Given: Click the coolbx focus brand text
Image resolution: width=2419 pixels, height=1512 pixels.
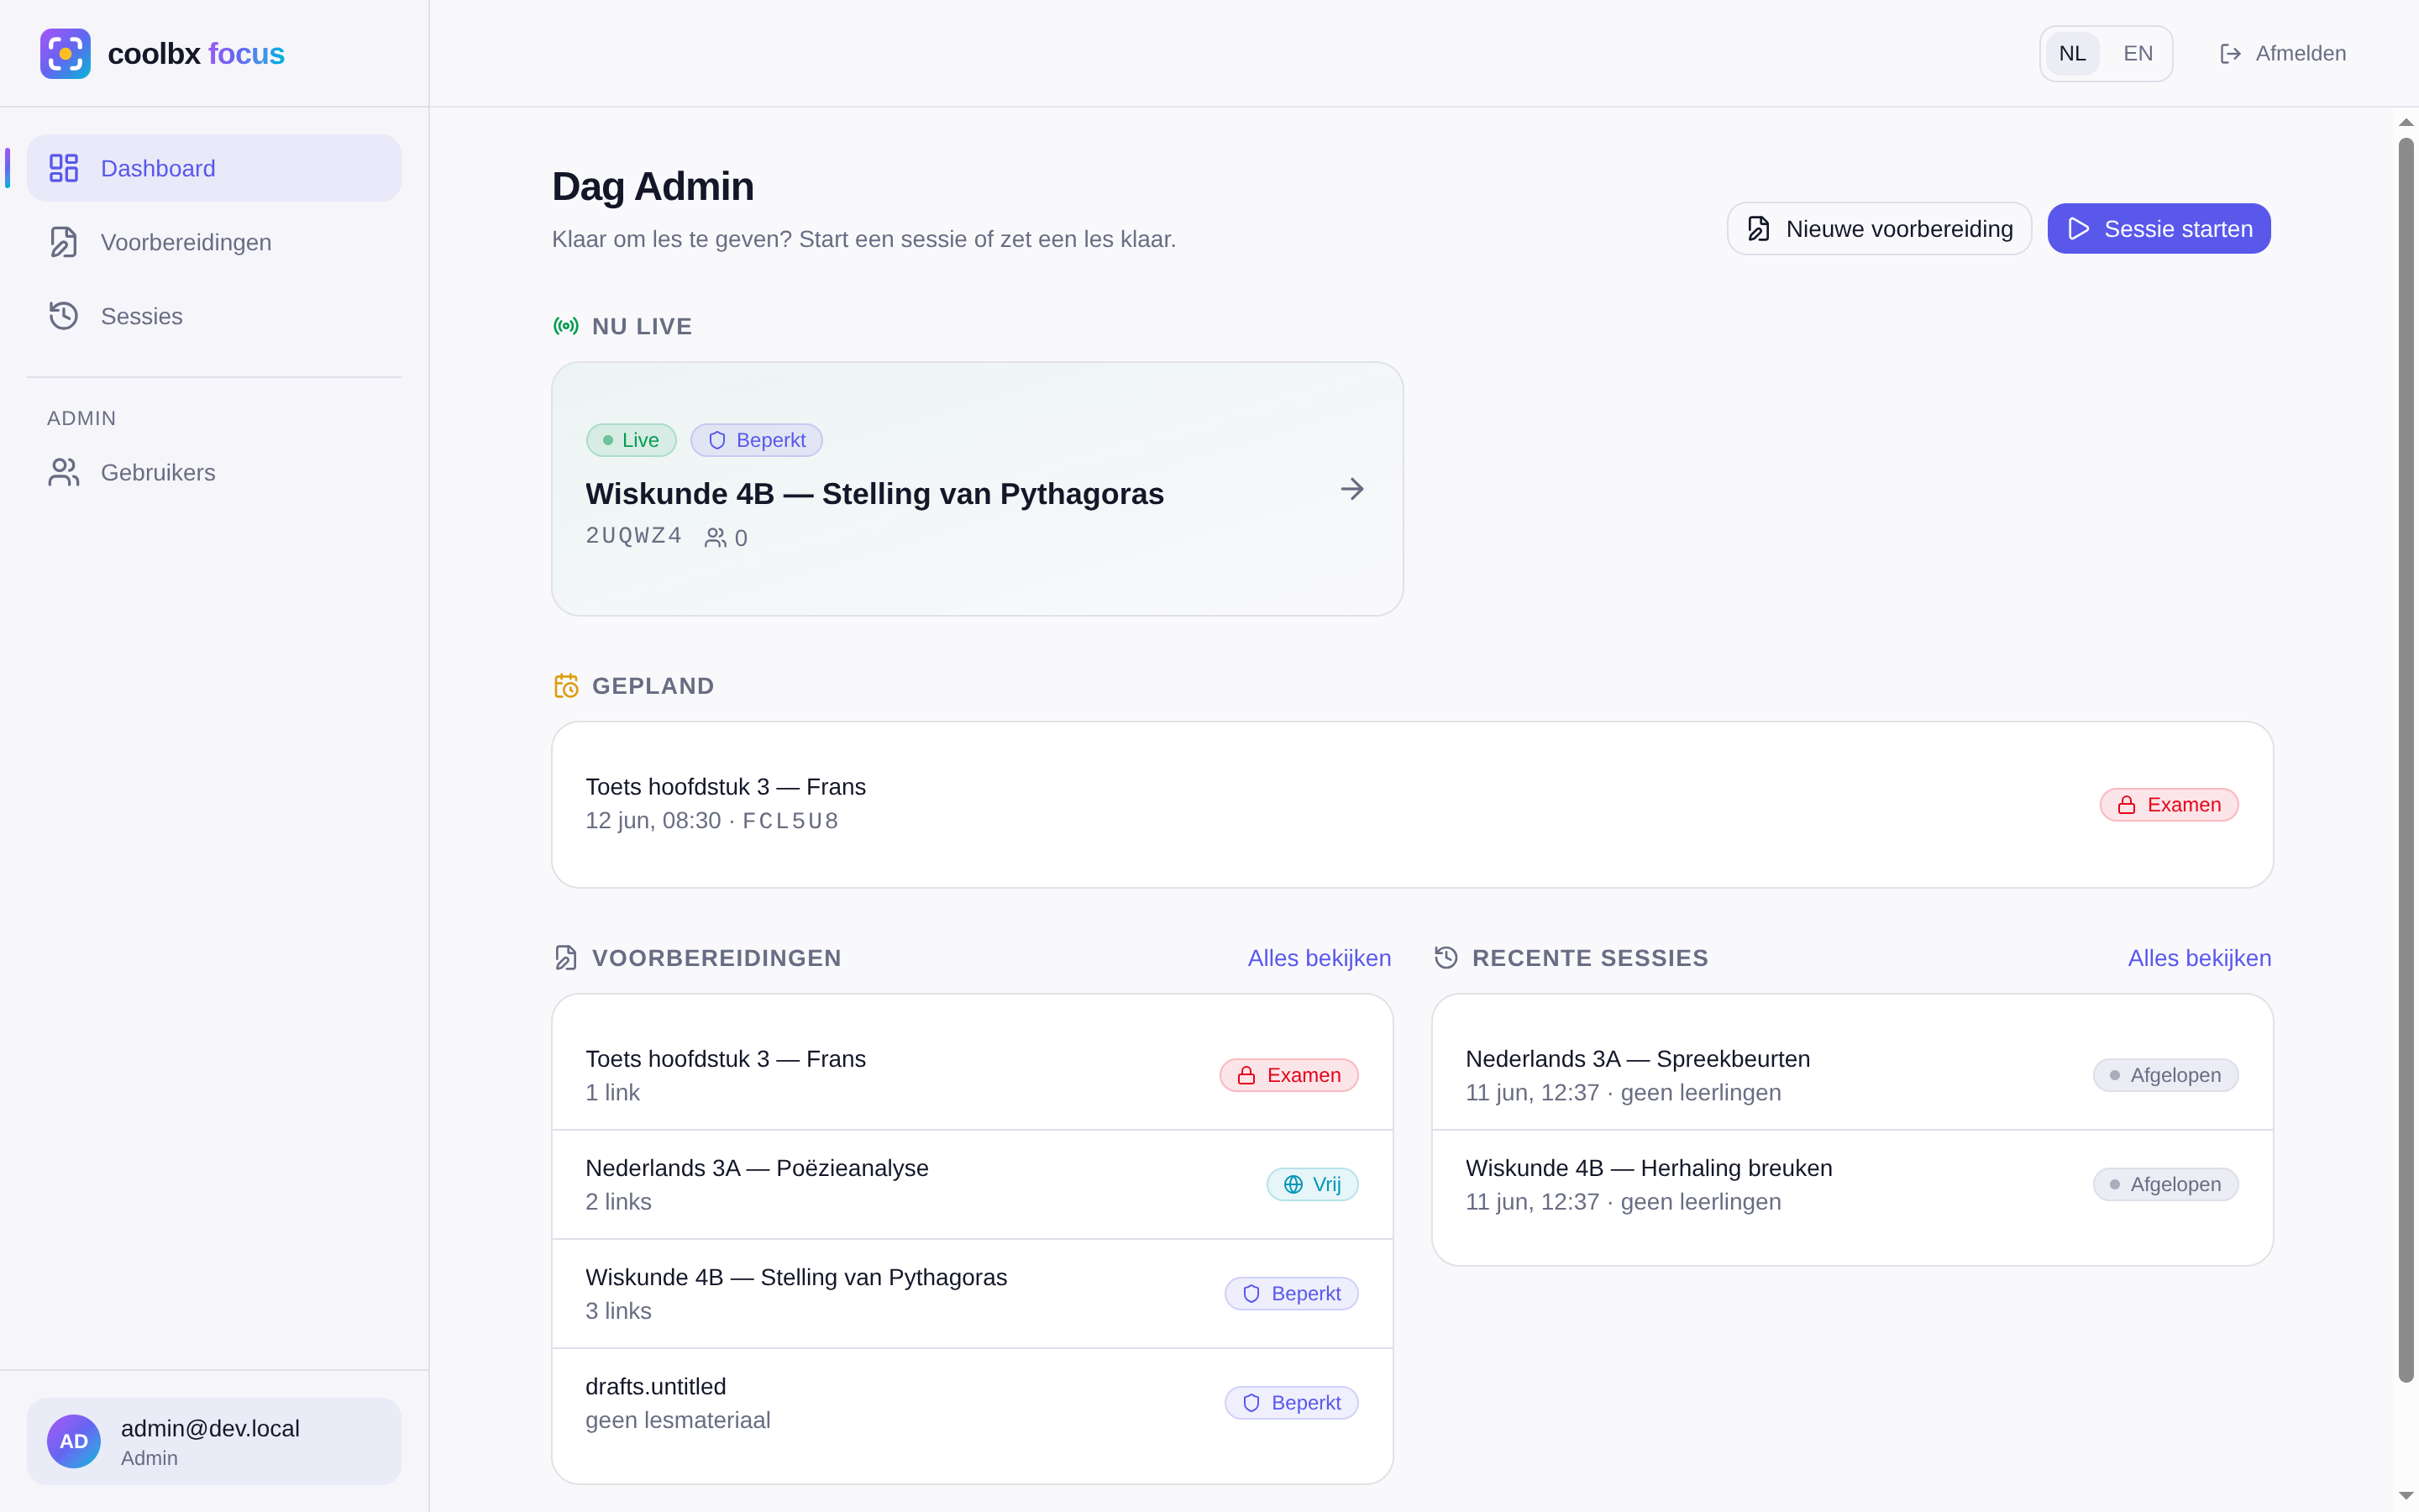Looking at the screenshot, I should [196, 53].
